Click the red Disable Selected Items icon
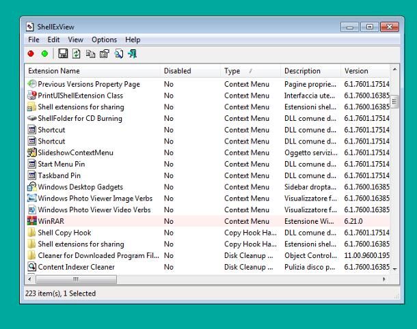The height and width of the screenshot is (329, 417). coord(31,54)
